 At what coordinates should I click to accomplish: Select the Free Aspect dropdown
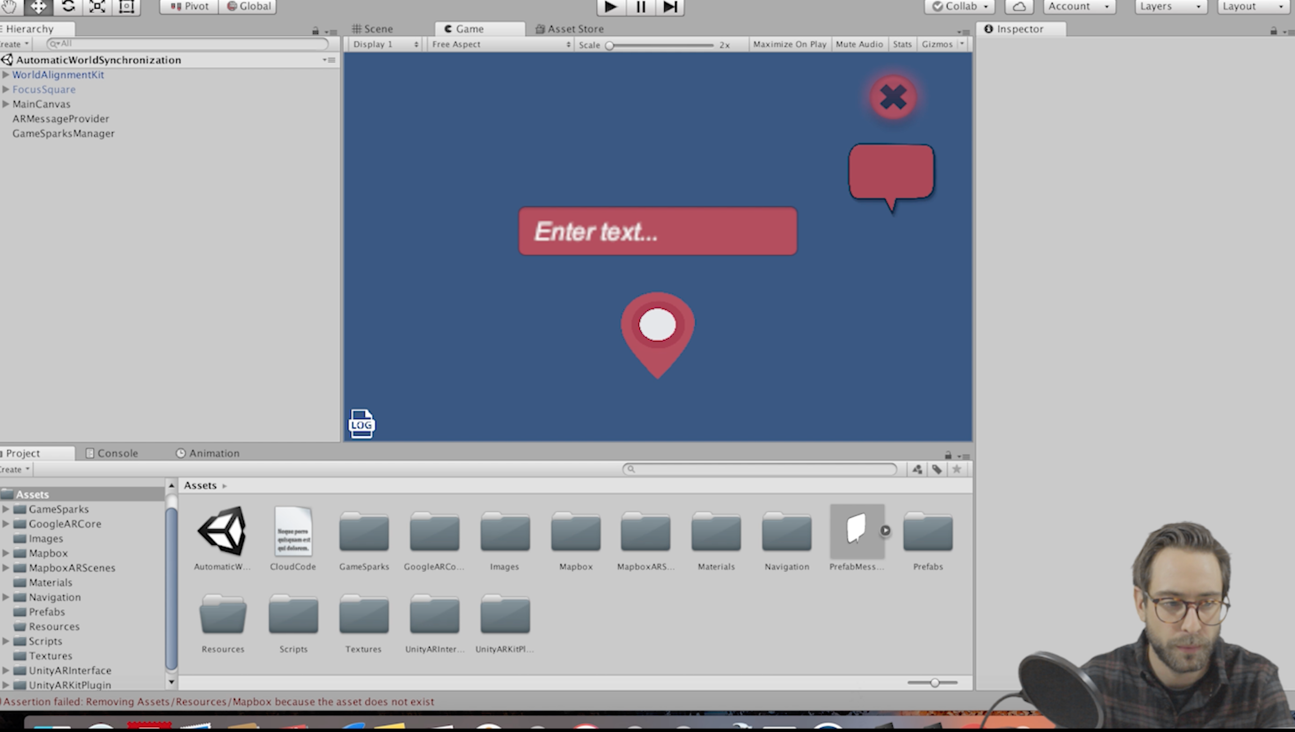click(494, 42)
